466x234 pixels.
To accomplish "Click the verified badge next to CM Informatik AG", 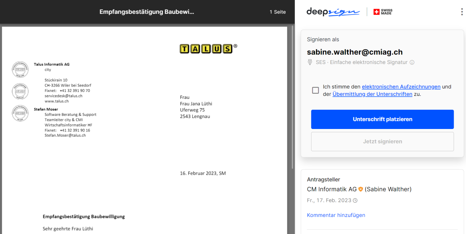I will tap(361, 189).
